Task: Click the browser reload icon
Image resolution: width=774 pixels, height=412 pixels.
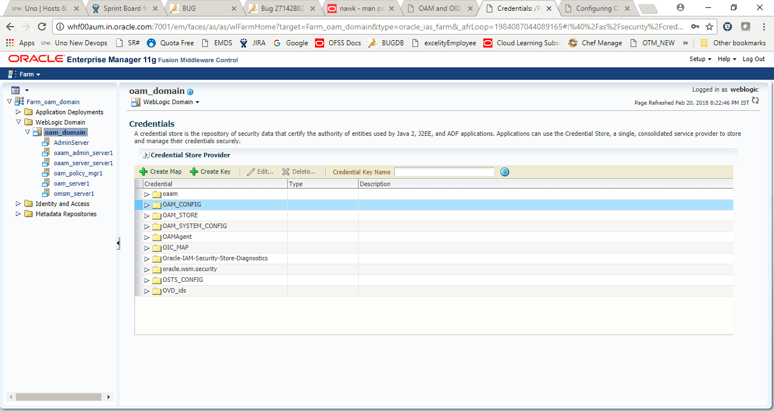Action: pos(41,27)
